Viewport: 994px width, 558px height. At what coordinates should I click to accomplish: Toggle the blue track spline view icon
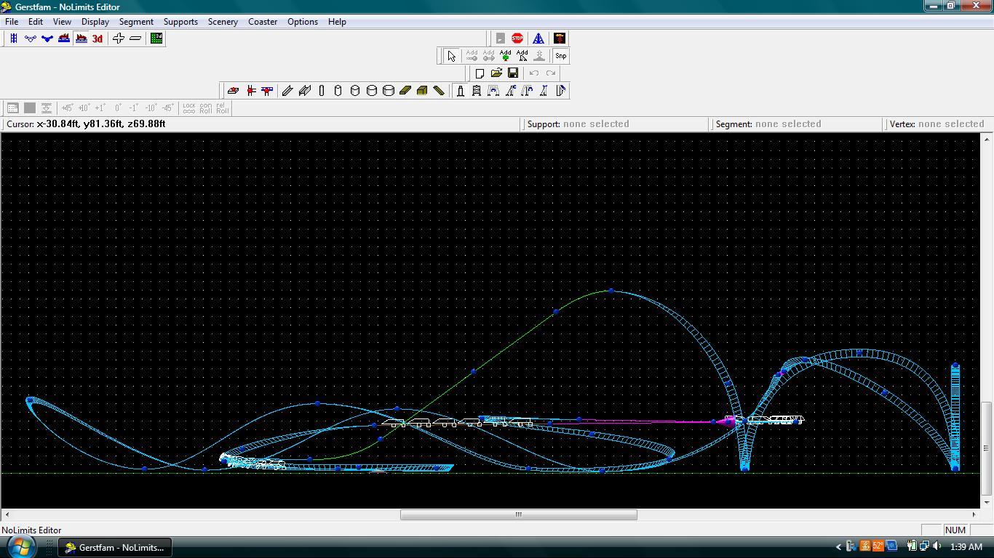pos(30,39)
